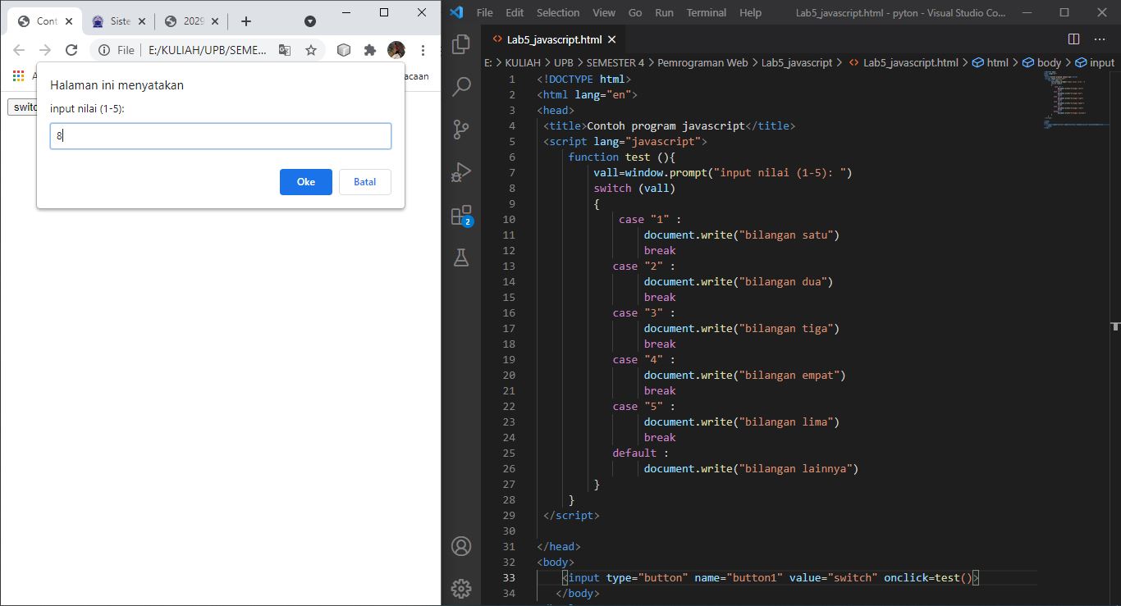
Task: Open the Terminal menu in VS Code
Action: click(705, 12)
